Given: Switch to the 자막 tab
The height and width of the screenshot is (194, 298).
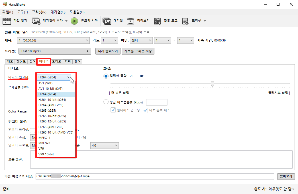Looking at the screenshot, I should (68, 62).
